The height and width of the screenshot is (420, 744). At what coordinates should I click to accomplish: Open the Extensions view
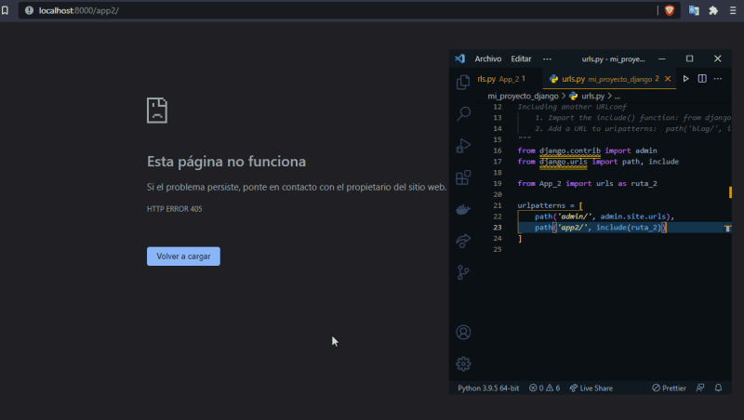(x=463, y=177)
